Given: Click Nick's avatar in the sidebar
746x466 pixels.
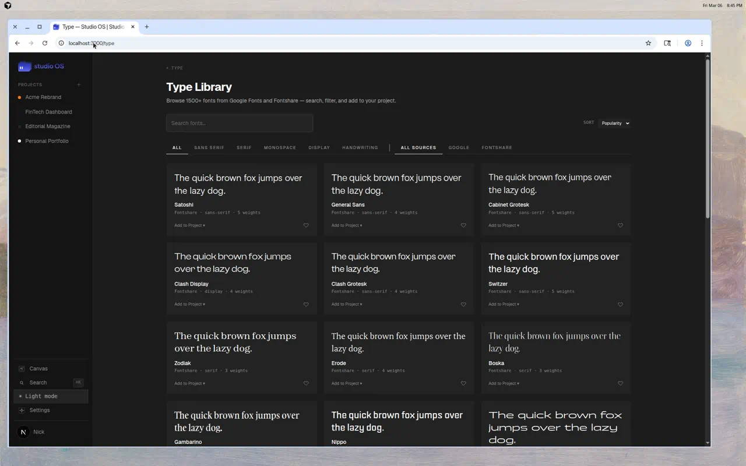Looking at the screenshot, I should (x=23, y=432).
